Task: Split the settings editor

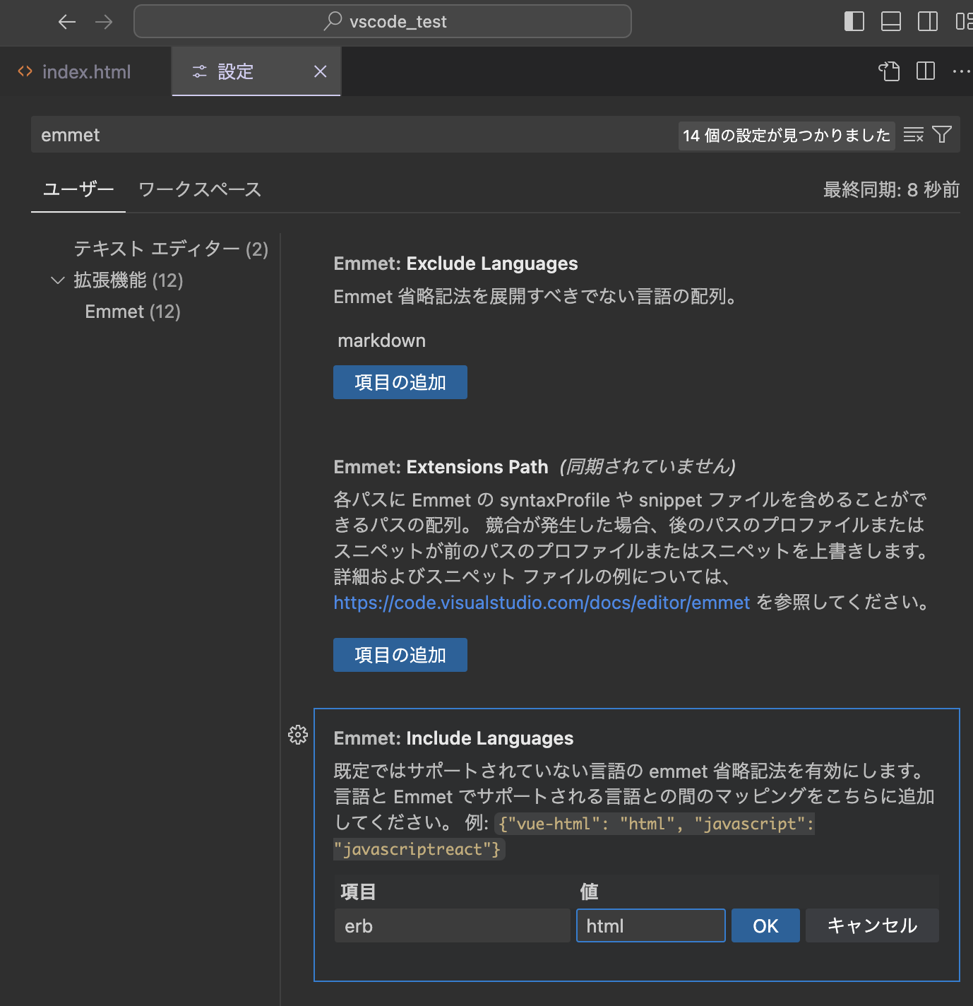Action: click(925, 71)
